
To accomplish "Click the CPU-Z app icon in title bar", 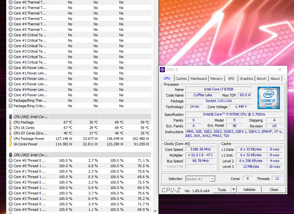I will 162,70.
